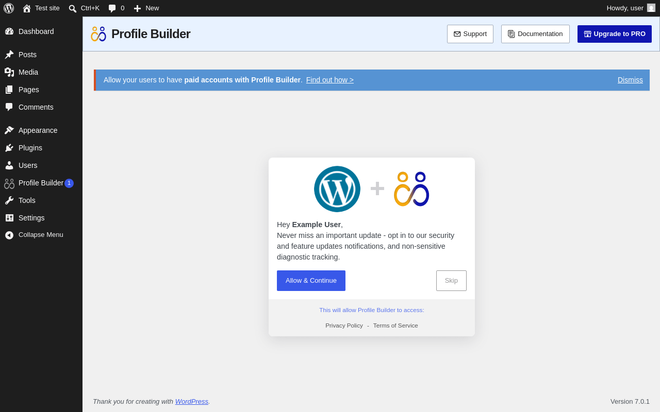This screenshot has width=660, height=412.
Task: Click the Profile Builder sidebar icon
Action: point(9,183)
